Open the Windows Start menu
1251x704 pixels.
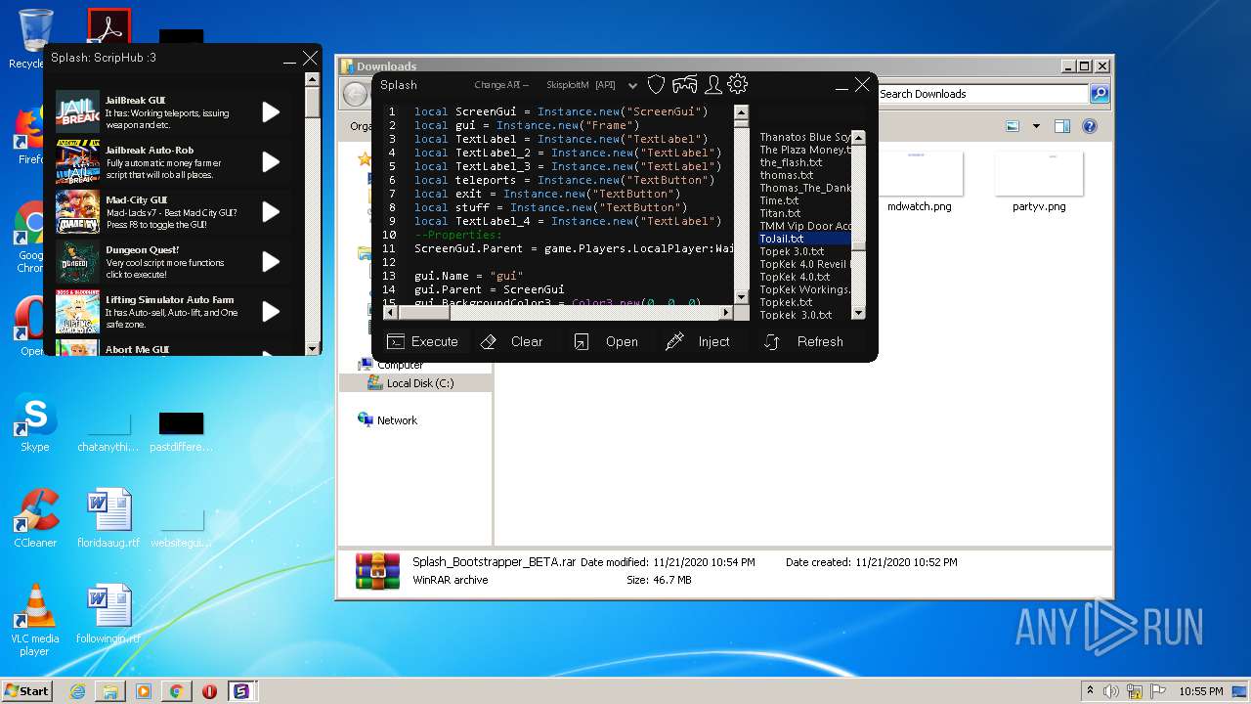26,690
